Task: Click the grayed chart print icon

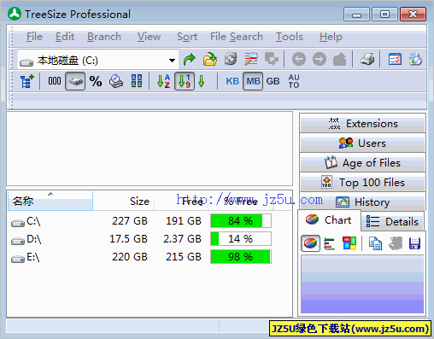Action: pos(396,243)
